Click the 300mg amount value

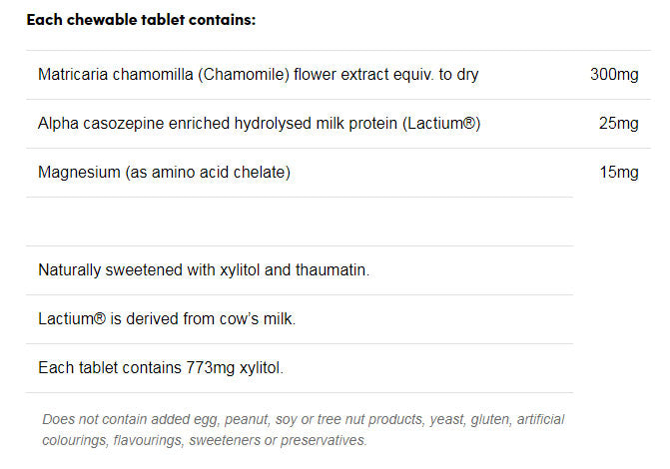click(614, 75)
